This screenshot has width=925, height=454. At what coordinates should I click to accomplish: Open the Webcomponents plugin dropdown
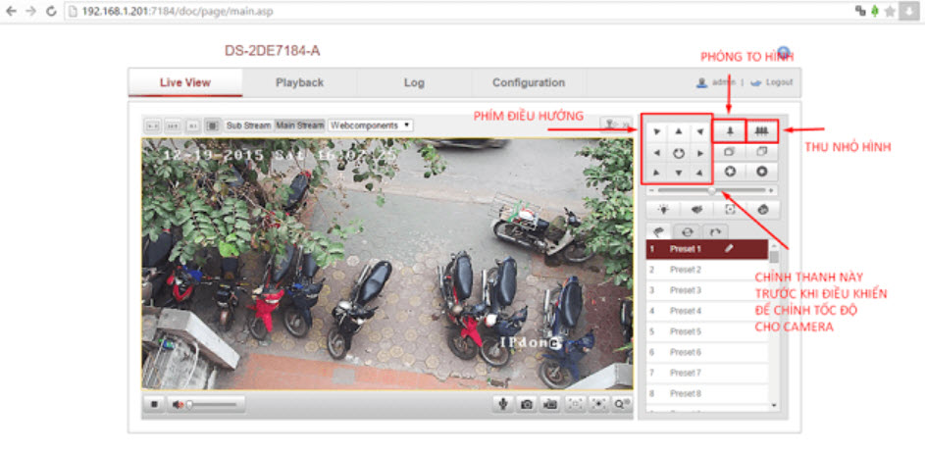tap(371, 126)
